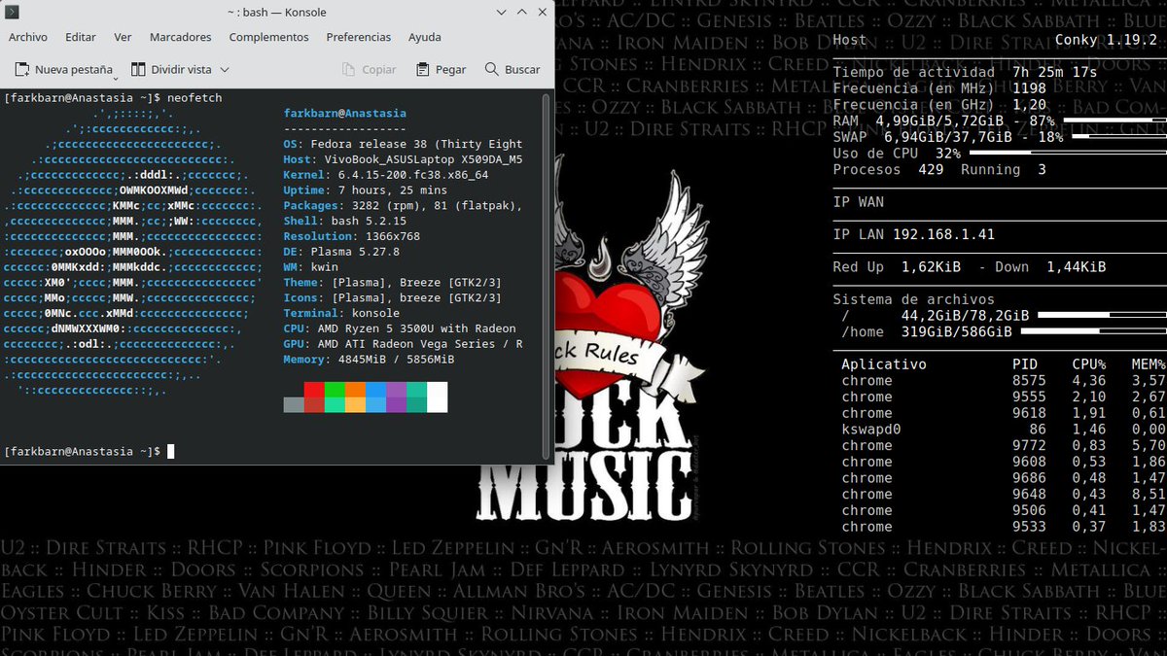
Task: Click the "OS: Fedora release 38" line
Action: (x=403, y=145)
